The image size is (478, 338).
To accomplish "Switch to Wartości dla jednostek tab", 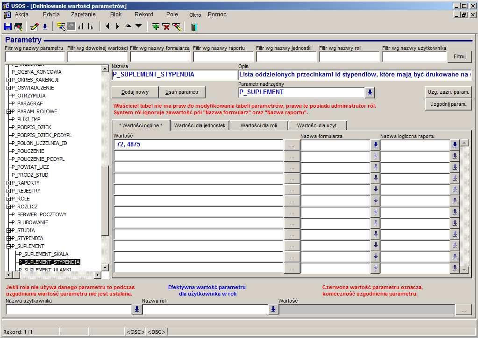I will pos(200,125).
